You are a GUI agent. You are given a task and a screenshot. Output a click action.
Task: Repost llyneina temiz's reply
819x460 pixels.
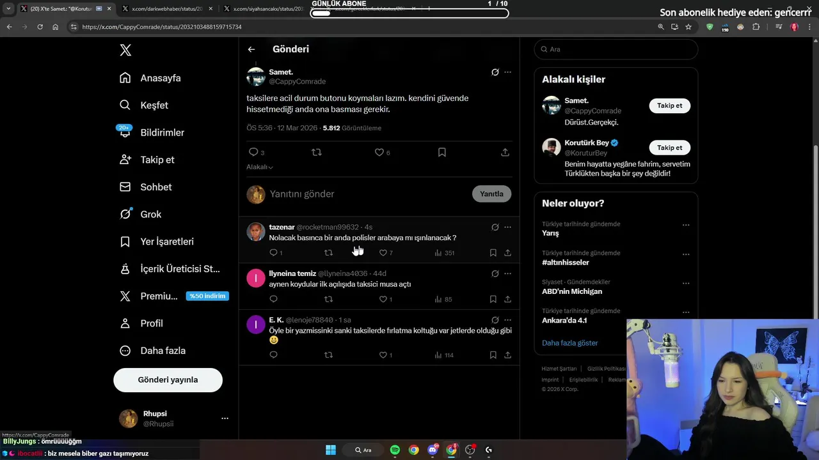point(328,299)
